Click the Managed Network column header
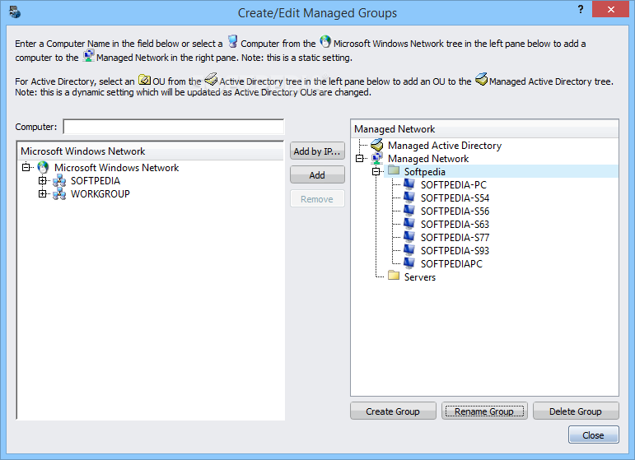 [x=484, y=129]
